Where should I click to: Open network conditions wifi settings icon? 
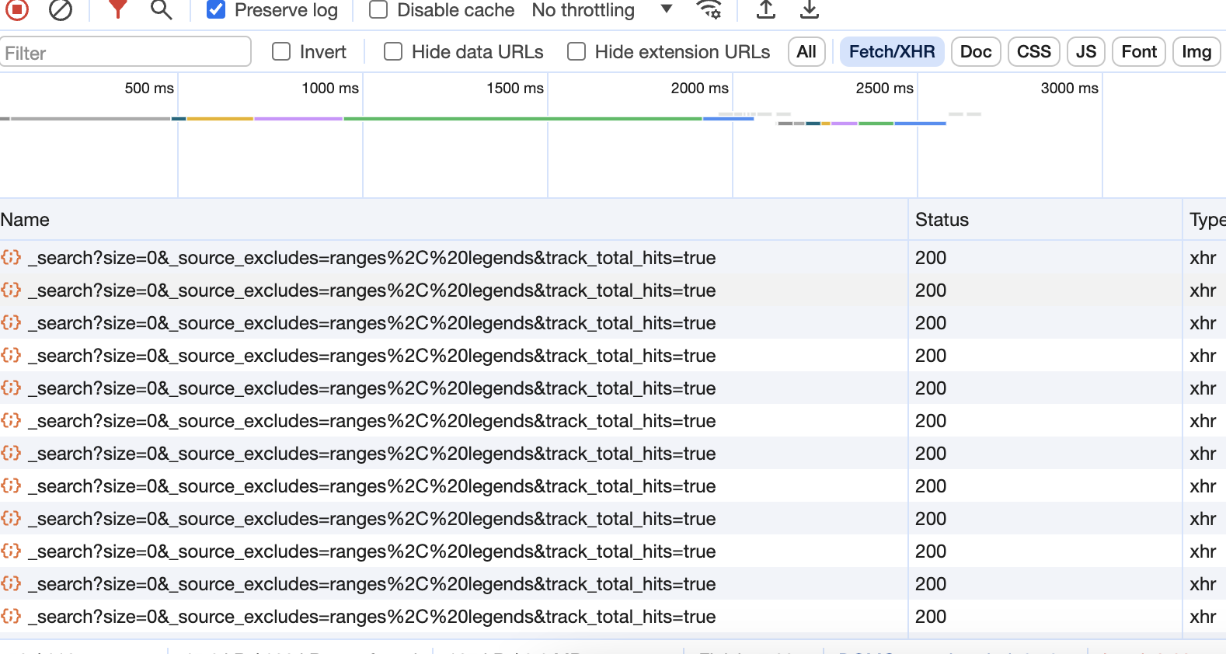tap(709, 9)
